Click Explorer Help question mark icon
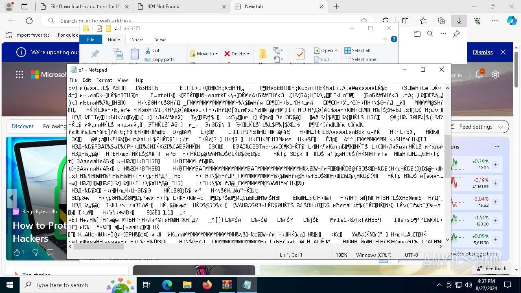 pos(394,39)
